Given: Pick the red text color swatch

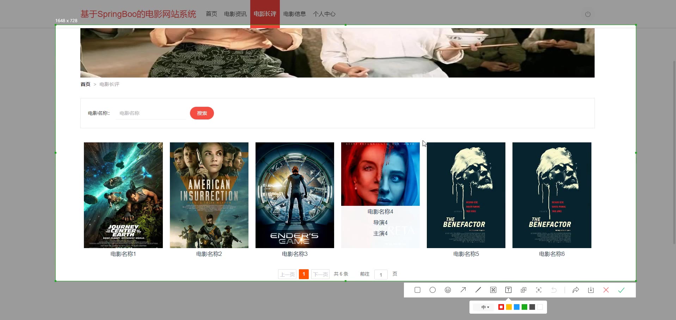Looking at the screenshot, I should pyautogui.click(x=501, y=307).
